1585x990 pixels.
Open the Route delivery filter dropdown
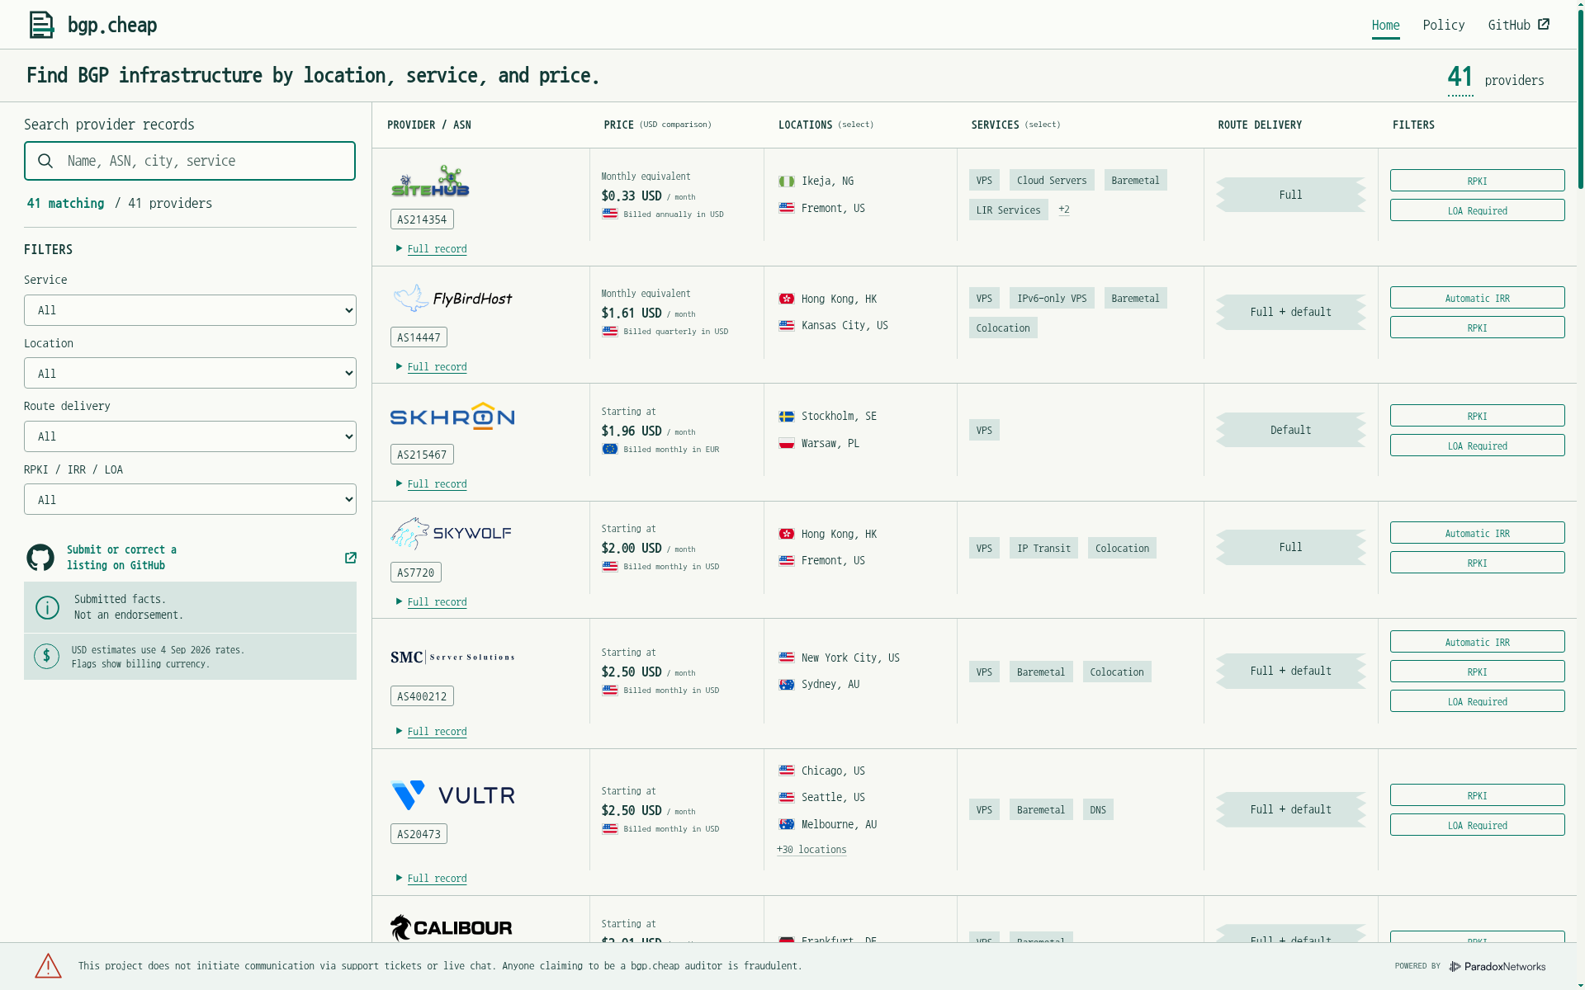[x=190, y=436]
